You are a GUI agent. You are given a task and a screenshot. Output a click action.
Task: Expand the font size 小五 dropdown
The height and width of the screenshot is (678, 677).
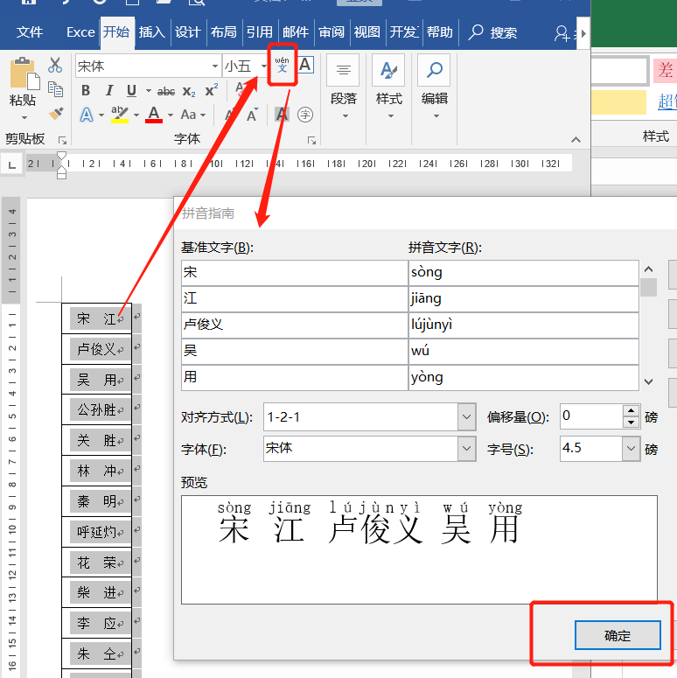[263, 66]
